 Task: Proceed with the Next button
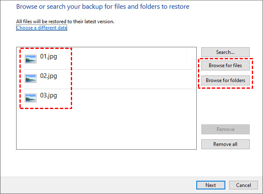coord(210,185)
